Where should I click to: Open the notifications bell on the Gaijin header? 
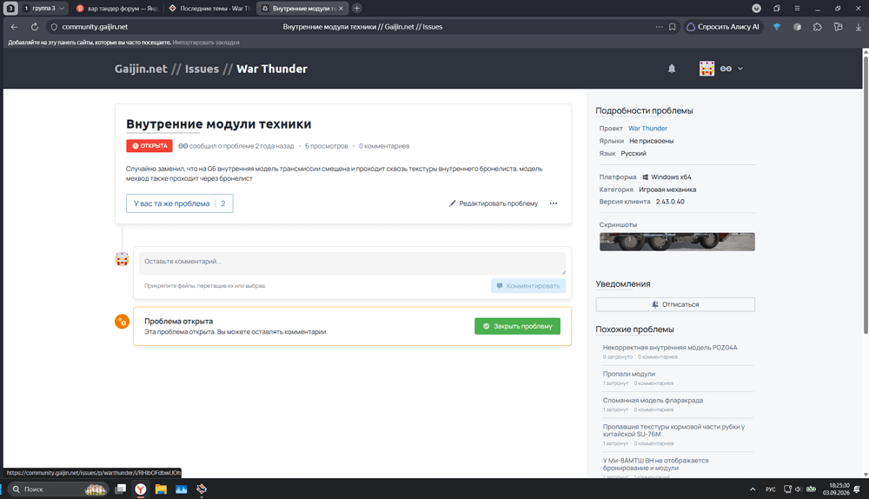pos(672,69)
